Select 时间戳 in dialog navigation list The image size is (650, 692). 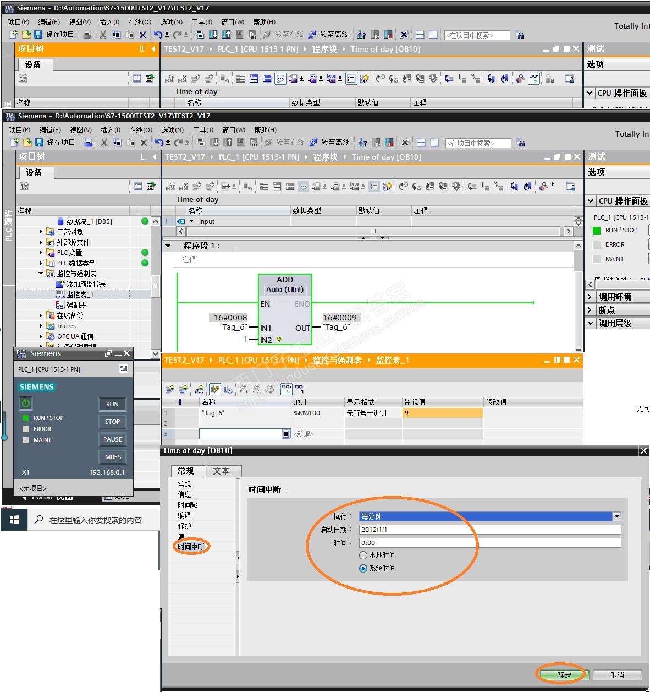(x=188, y=505)
